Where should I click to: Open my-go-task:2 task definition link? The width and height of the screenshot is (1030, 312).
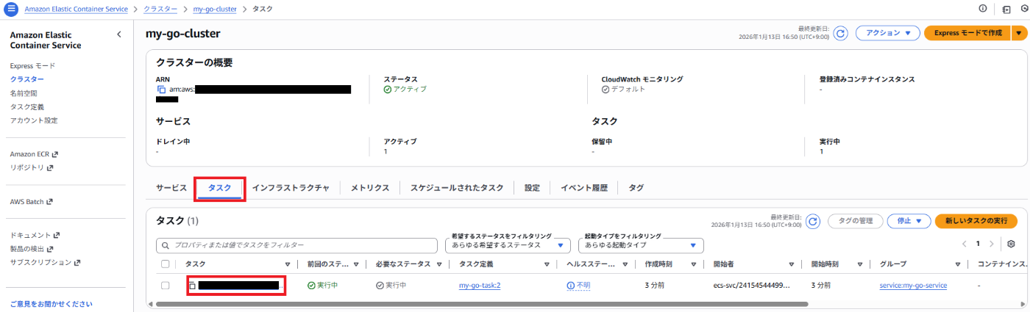click(x=480, y=286)
